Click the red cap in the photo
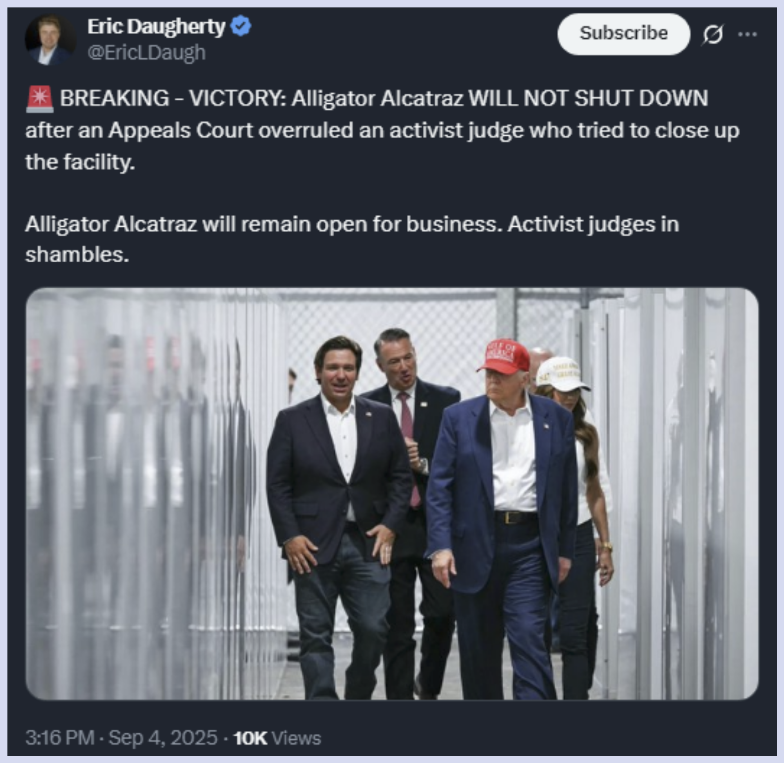 (x=504, y=356)
